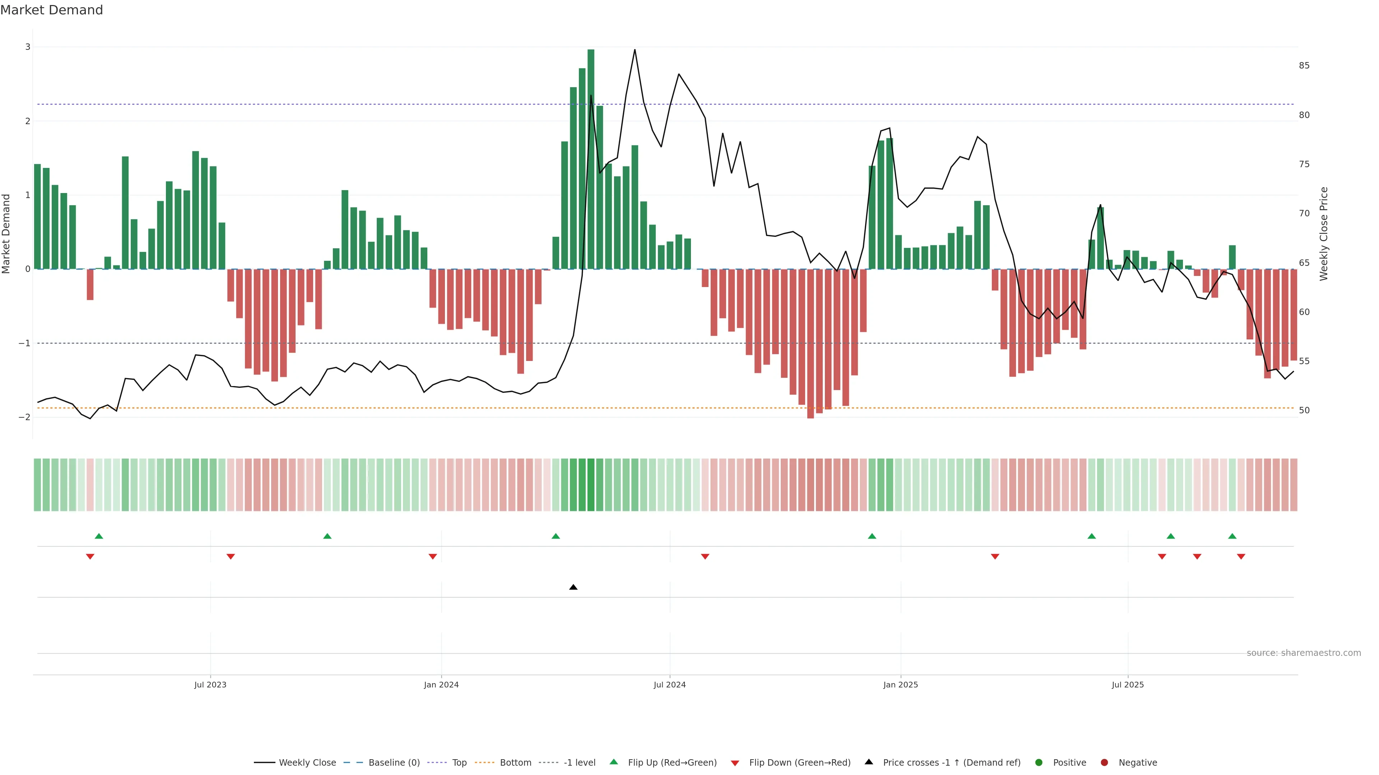Click the black price-crosses triangle marker

click(574, 587)
